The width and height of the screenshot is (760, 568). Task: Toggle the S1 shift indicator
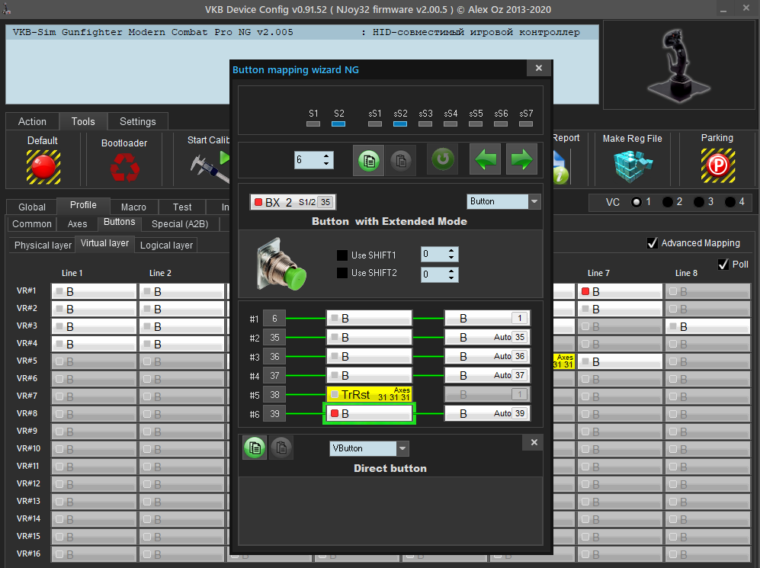313,124
